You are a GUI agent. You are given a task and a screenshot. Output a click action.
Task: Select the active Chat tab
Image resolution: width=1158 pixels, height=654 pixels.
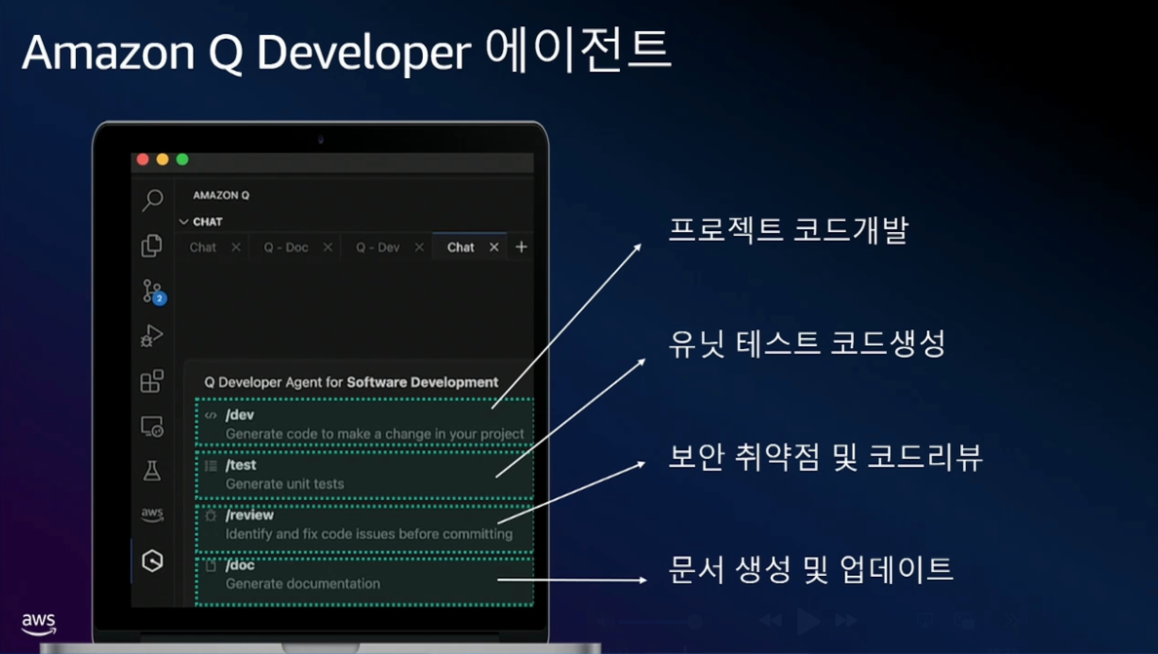[x=460, y=248]
